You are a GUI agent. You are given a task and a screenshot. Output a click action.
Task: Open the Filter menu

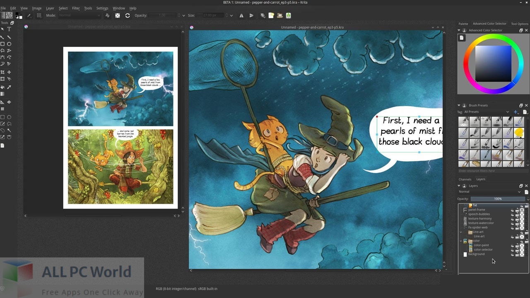76,8
